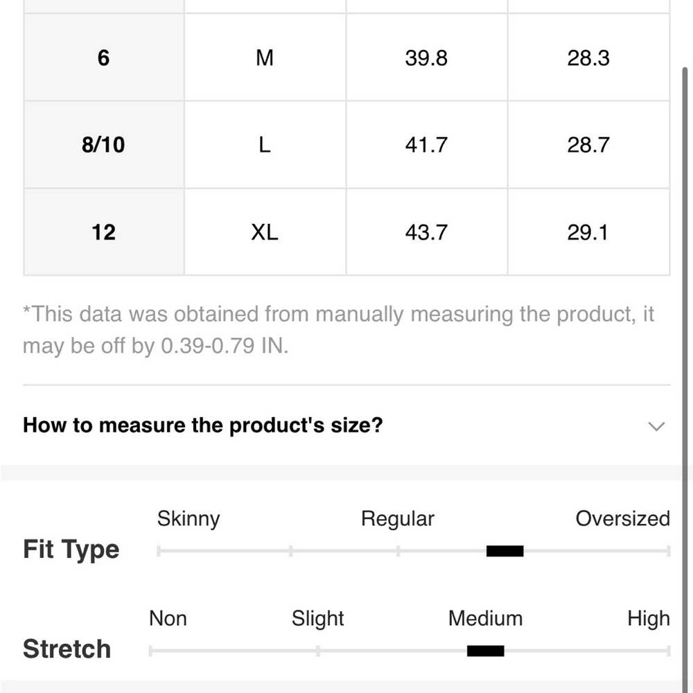This screenshot has width=693, height=693.
Task: Click the 29.1 measurement cell
Action: pos(588,232)
